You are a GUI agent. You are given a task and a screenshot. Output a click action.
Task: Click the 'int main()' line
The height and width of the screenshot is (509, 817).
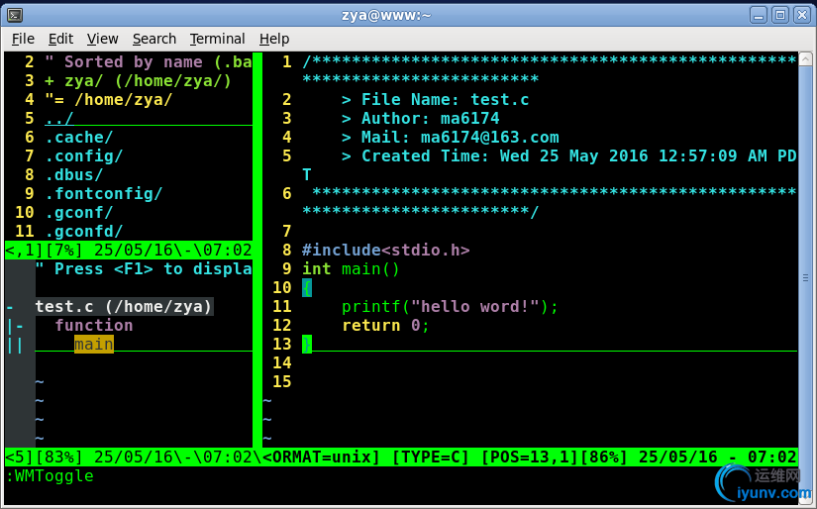(351, 268)
